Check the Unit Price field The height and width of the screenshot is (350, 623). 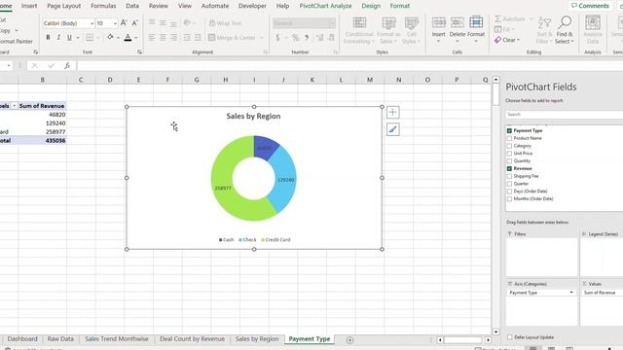509,154
